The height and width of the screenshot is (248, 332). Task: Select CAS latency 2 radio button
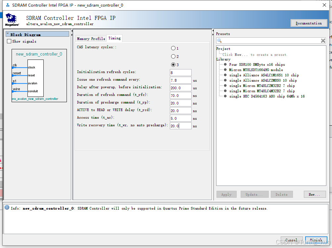click(173, 57)
